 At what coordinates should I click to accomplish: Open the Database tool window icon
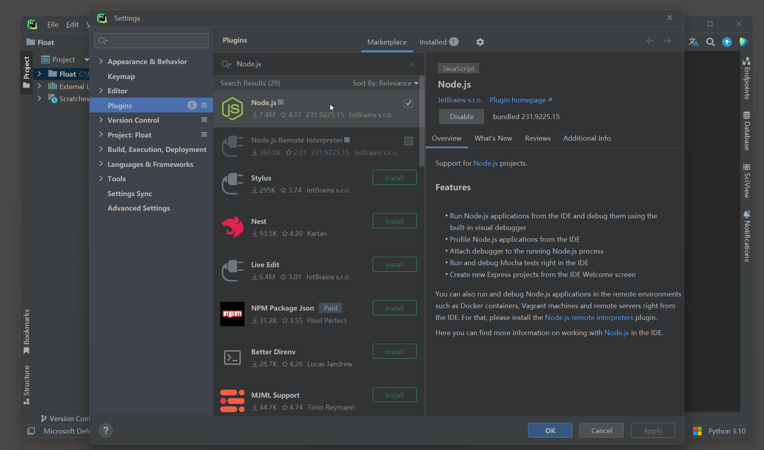coord(746,116)
